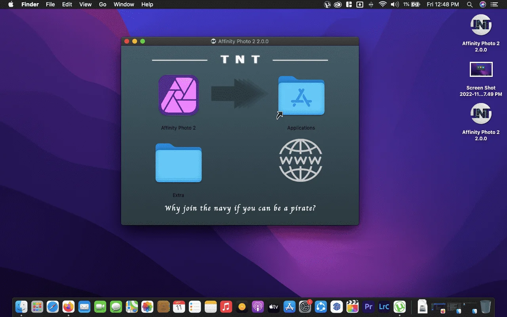The height and width of the screenshot is (317, 507).
Task: Open the volume control menu
Action: tap(395, 4)
